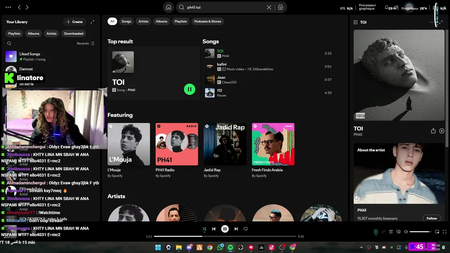Go to Spotify Home
Screen dimensions: 450x253
[x=168, y=7]
